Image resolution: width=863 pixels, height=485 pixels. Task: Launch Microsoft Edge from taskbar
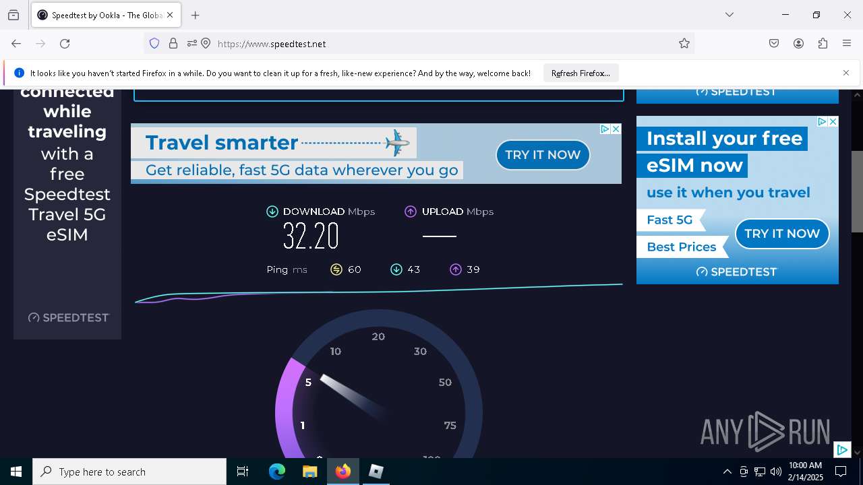(x=277, y=472)
